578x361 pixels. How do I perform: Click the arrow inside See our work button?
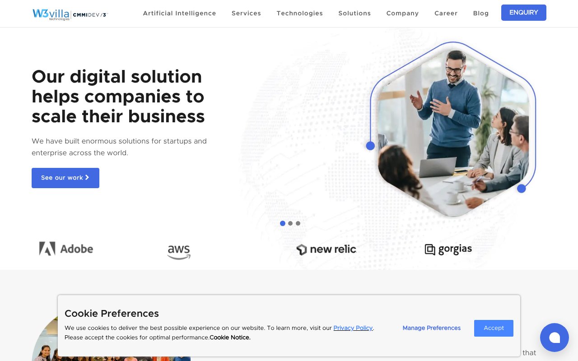click(86, 178)
